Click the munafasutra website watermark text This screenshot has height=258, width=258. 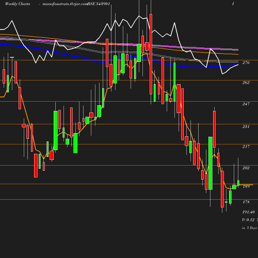click(65, 4)
